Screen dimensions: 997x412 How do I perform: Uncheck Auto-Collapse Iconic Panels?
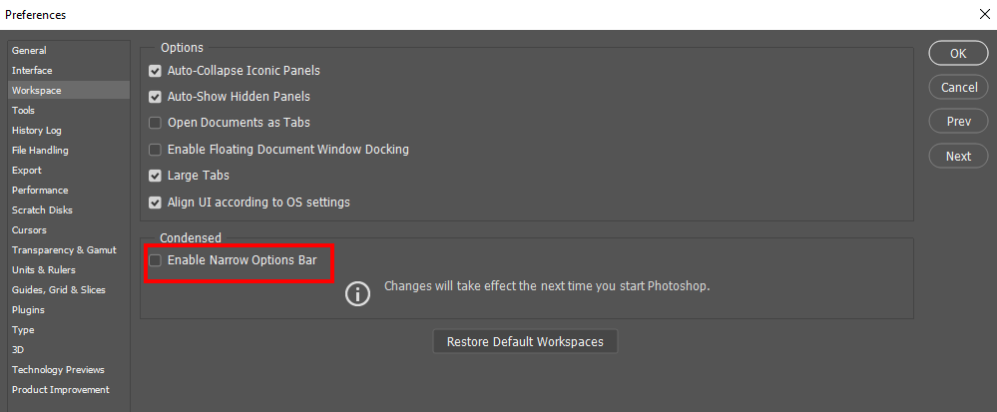pos(156,71)
